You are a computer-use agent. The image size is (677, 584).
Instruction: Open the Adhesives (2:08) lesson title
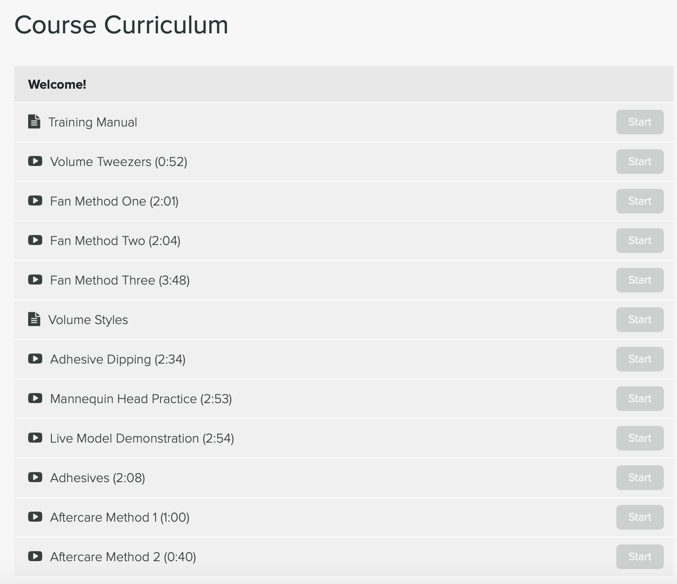[x=98, y=478]
